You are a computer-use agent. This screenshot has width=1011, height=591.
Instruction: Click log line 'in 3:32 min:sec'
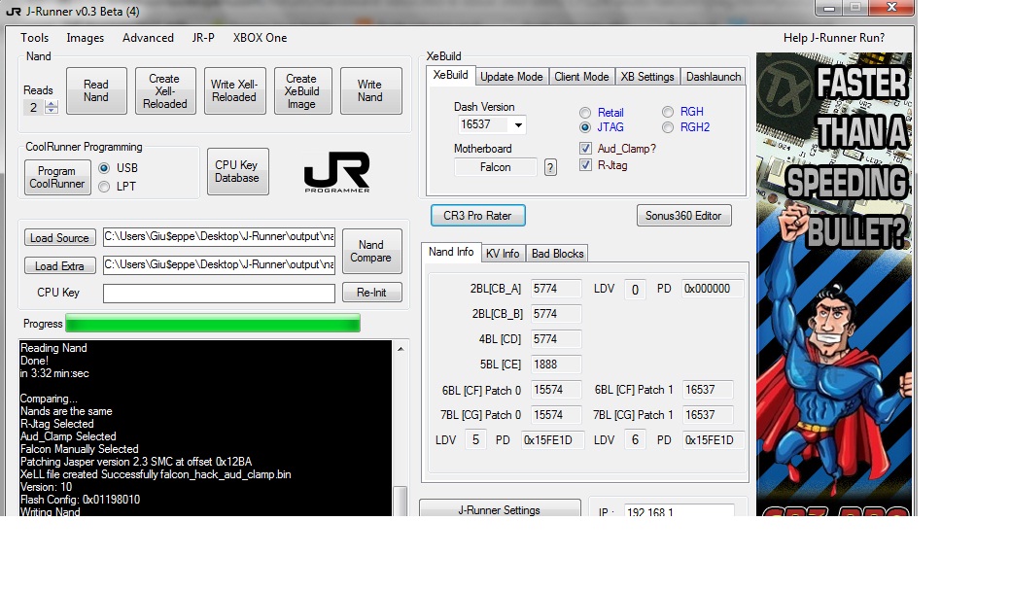click(x=54, y=374)
